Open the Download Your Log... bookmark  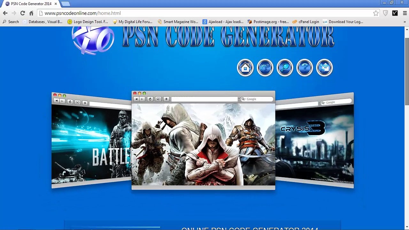(x=343, y=22)
